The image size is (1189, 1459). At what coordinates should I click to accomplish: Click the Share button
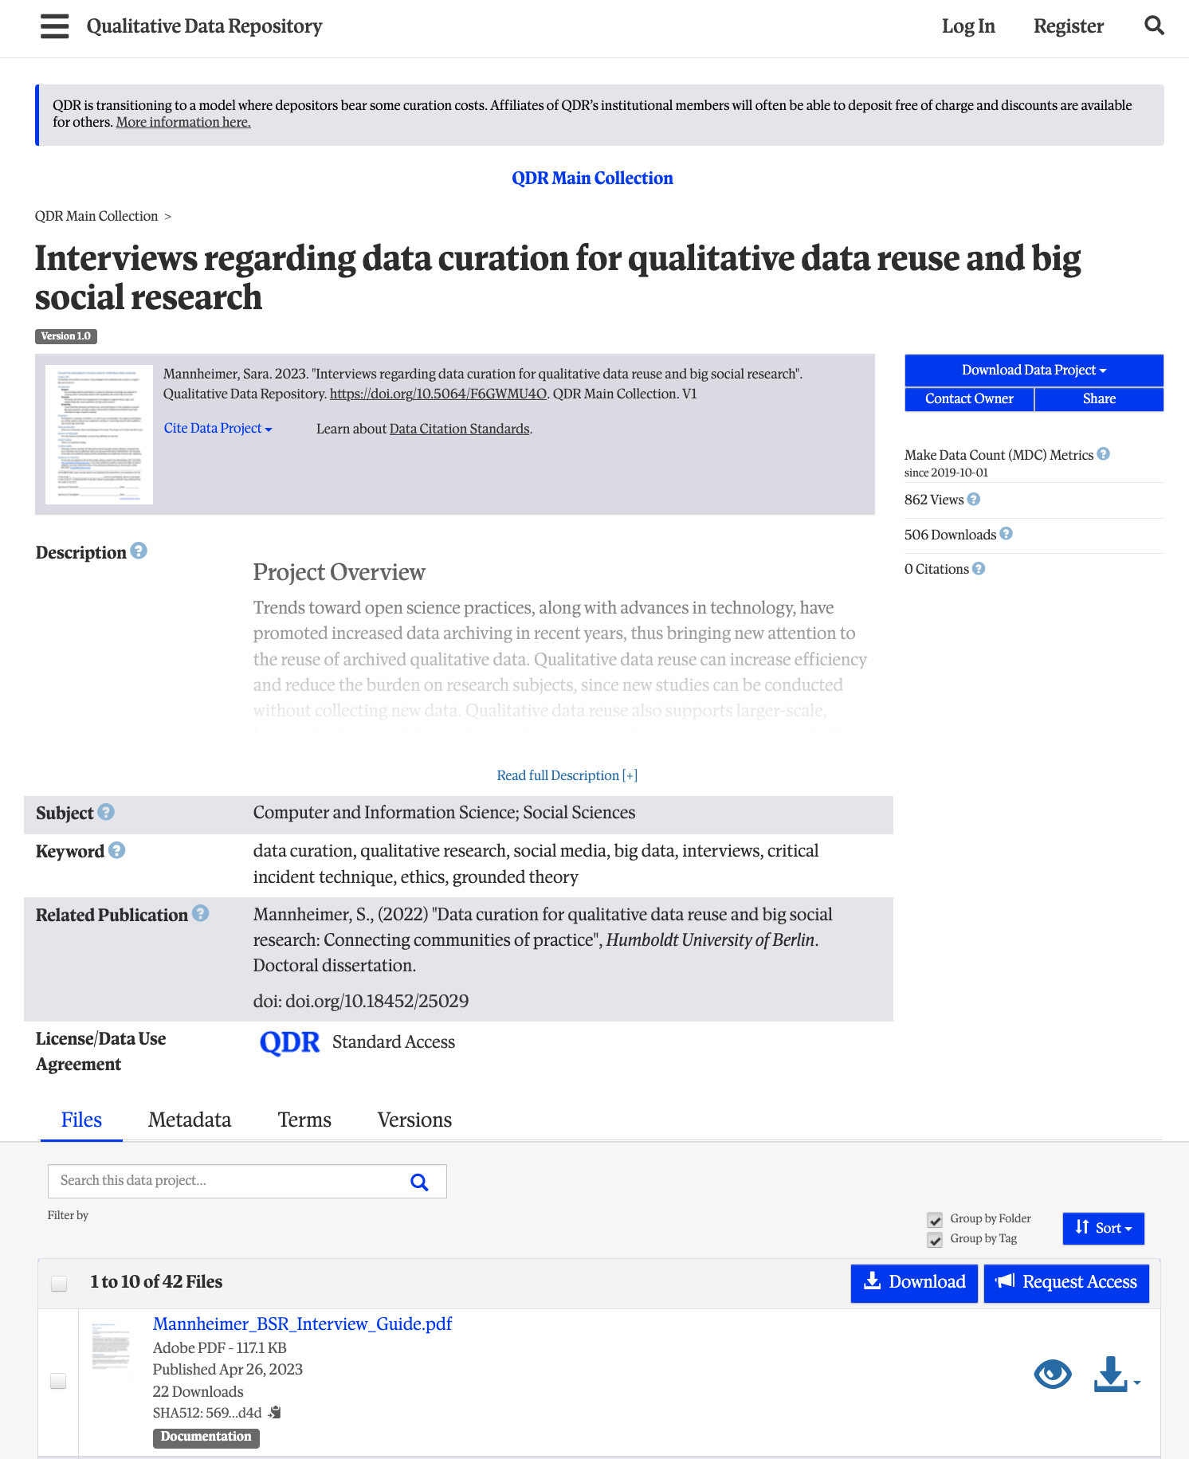tap(1099, 399)
